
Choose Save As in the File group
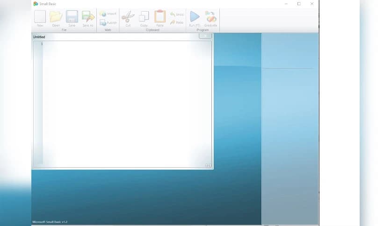[88, 18]
